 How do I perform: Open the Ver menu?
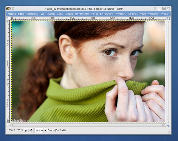coord(42,14)
